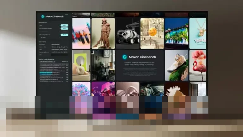
Task: Click the samurai warrior statue thumbnail
Action: (103, 33)
